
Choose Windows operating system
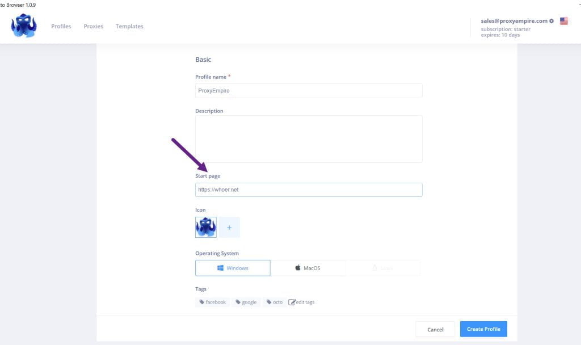click(x=233, y=268)
